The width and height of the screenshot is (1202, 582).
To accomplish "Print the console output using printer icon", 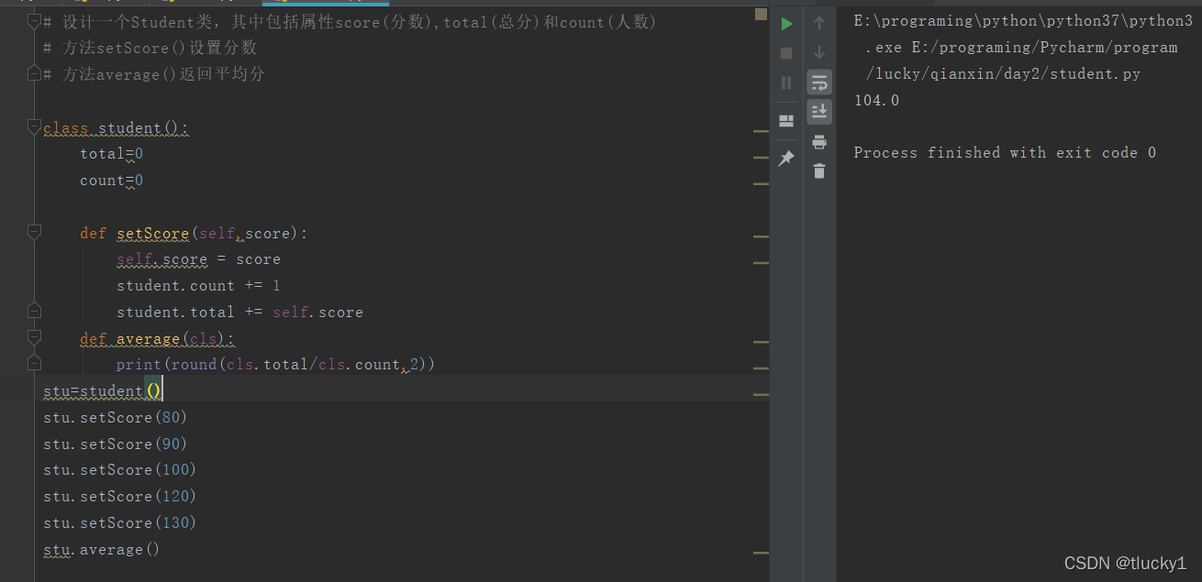I will pyautogui.click(x=819, y=142).
